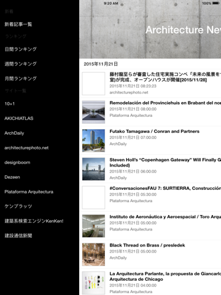This screenshot has height=295, width=221.
Task: Tap Instituto de Aeronáutica interior thumbnail
Action: (93, 226)
